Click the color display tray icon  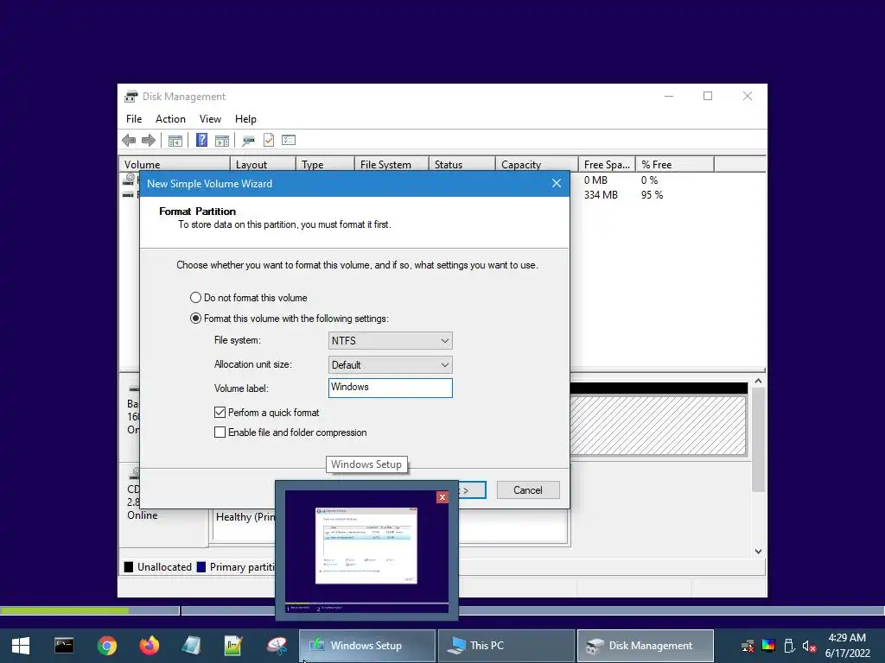768,646
